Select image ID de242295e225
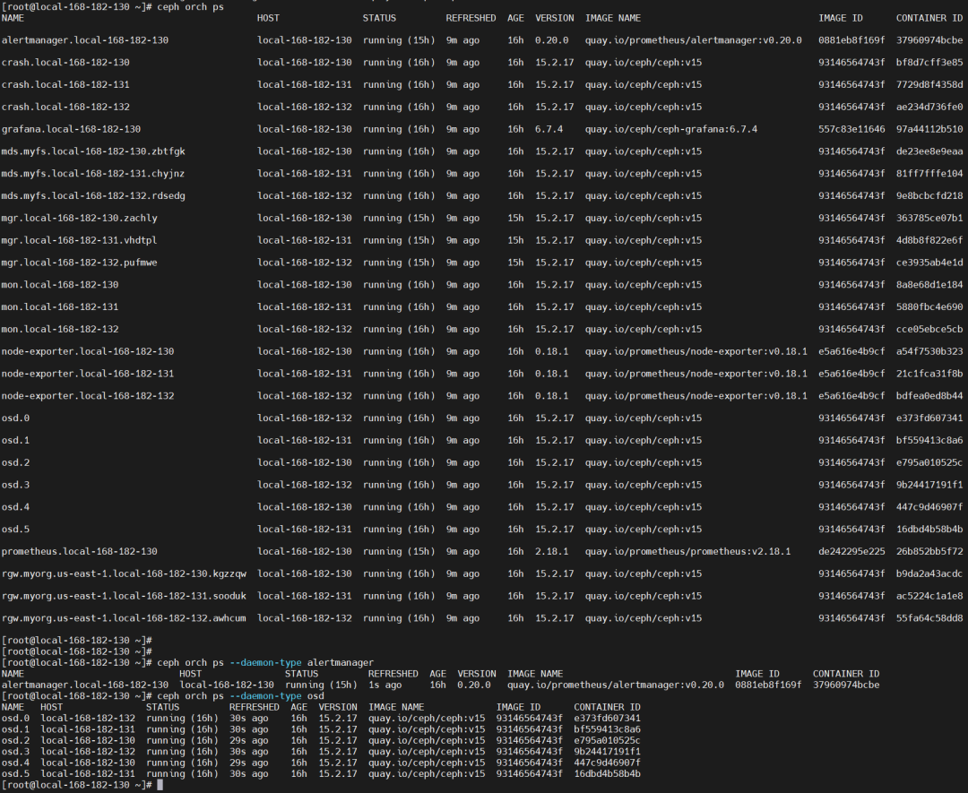Image resolution: width=968 pixels, height=793 pixels. tap(851, 551)
